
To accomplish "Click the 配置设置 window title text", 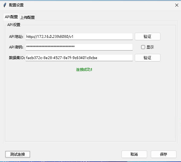I will click(16, 5).
